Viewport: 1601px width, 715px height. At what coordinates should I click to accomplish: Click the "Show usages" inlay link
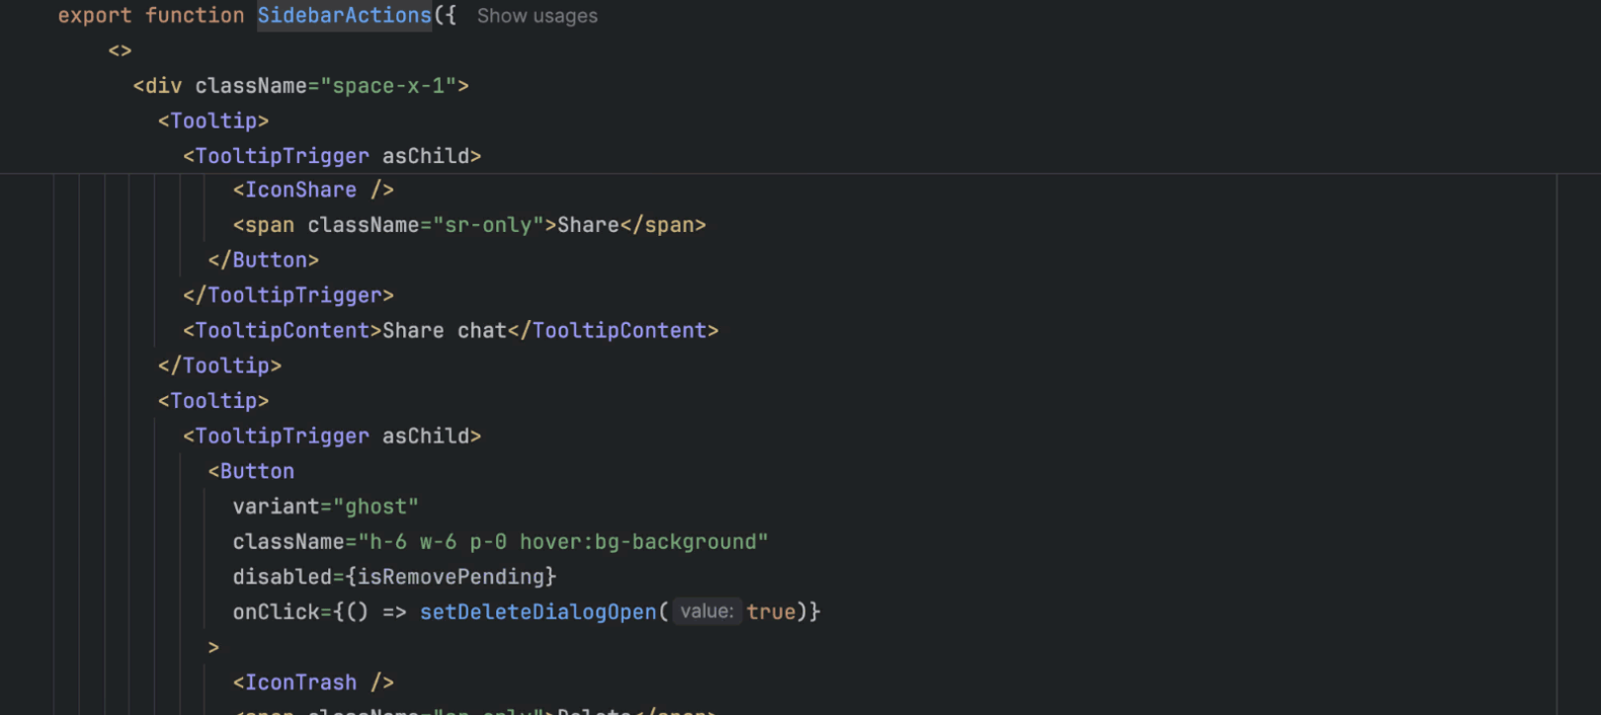(537, 16)
